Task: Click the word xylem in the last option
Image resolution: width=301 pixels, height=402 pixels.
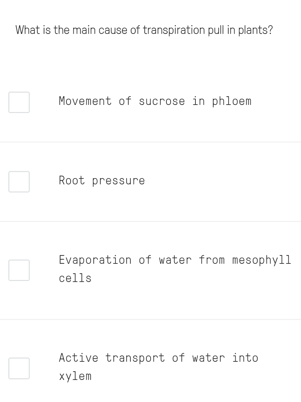Action: pyautogui.click(x=75, y=376)
